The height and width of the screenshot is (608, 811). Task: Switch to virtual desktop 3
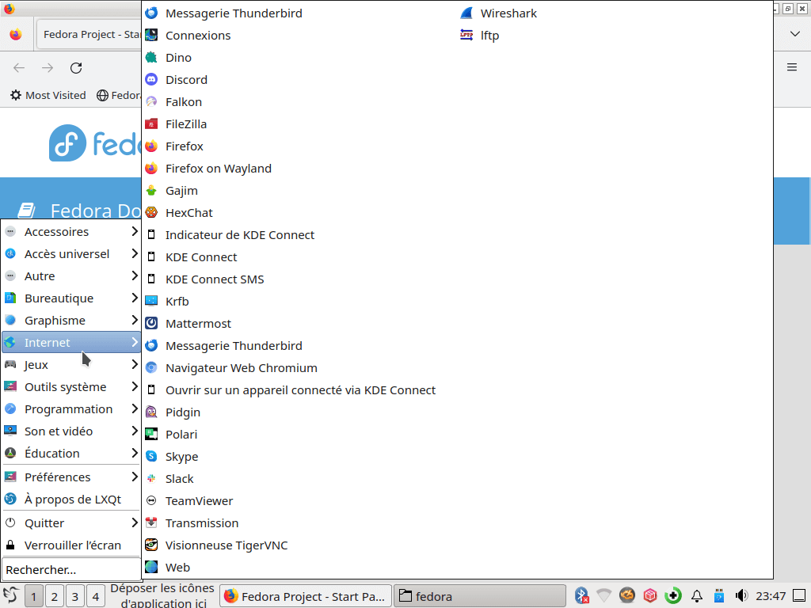click(75, 597)
